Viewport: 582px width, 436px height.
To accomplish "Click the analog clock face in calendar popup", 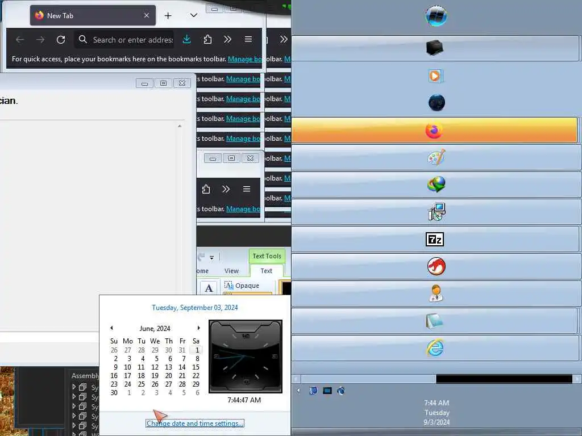I will point(246,357).
